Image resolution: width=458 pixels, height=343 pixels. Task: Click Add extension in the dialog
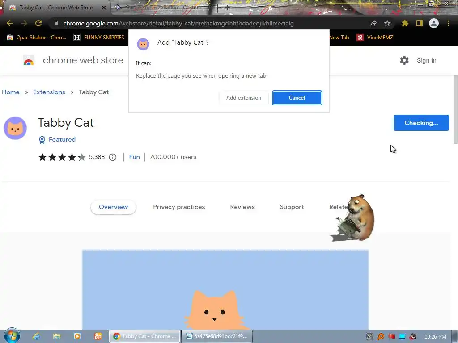(x=244, y=98)
